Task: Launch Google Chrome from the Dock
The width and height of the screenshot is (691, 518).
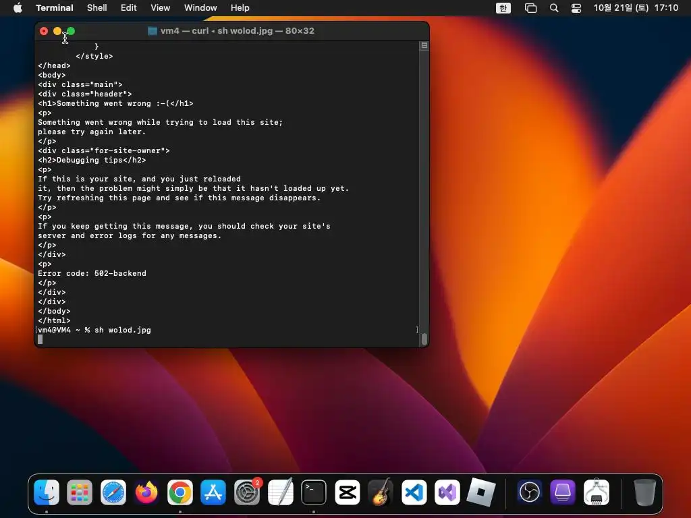Action: coord(179,492)
